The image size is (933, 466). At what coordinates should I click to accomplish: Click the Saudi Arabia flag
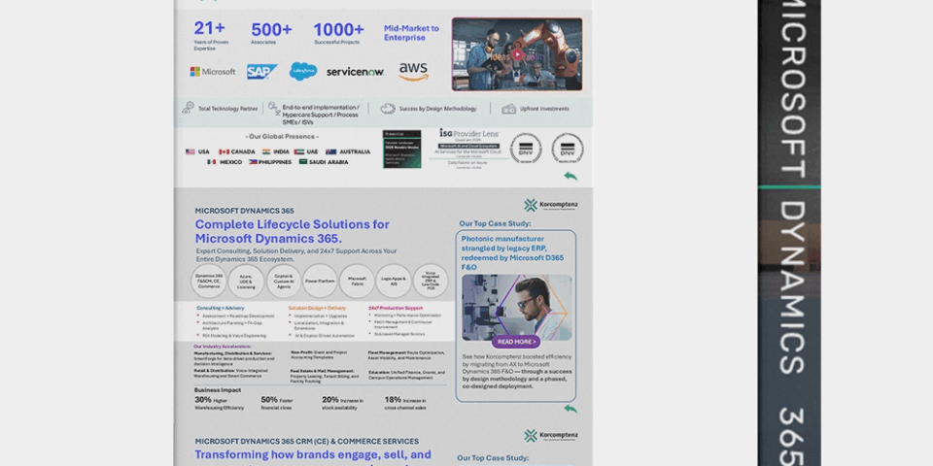tap(303, 162)
